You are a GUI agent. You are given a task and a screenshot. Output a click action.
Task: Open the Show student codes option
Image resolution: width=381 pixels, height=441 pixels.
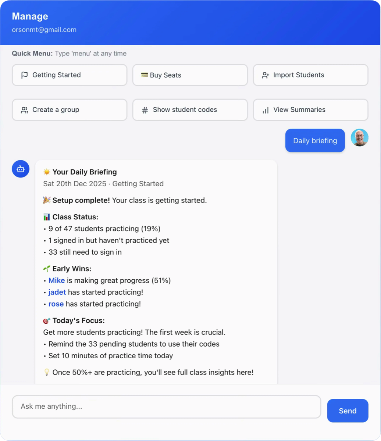[x=190, y=110]
